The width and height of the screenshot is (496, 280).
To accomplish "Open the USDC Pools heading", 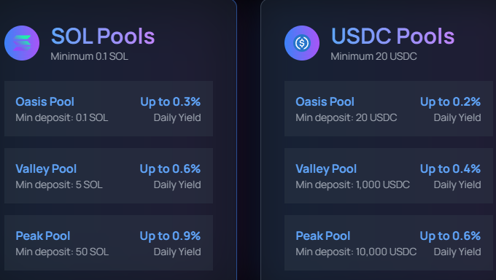I will (392, 36).
